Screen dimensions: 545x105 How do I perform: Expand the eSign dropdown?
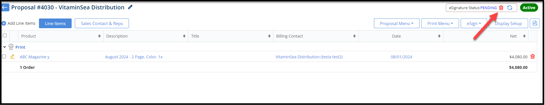point(474,23)
